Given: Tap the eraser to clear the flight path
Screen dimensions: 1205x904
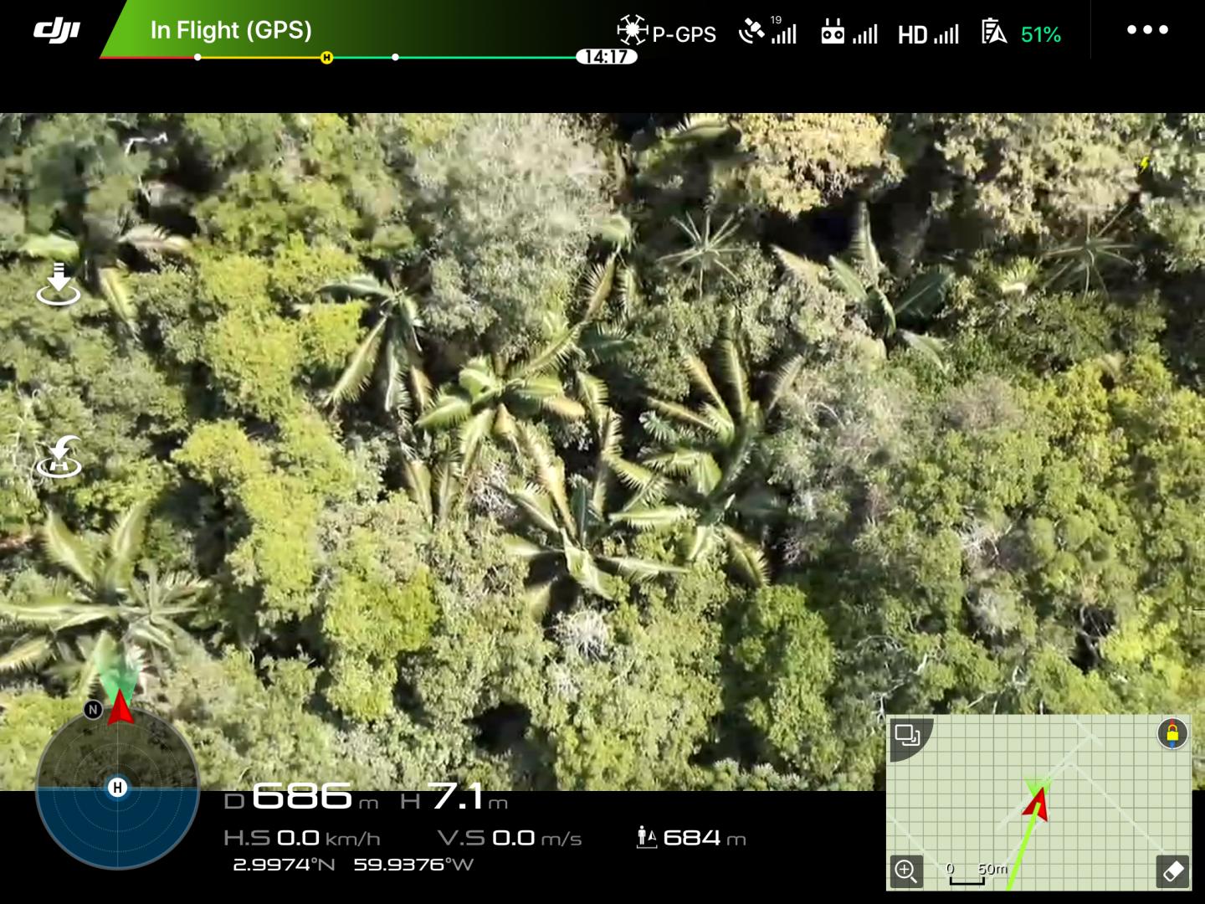Looking at the screenshot, I should (x=1173, y=871).
